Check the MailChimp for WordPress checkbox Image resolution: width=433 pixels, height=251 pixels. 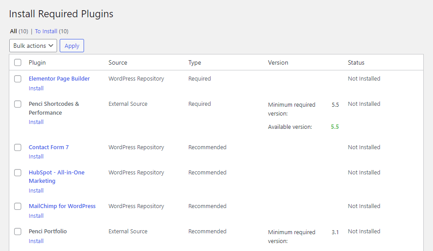pos(18,206)
